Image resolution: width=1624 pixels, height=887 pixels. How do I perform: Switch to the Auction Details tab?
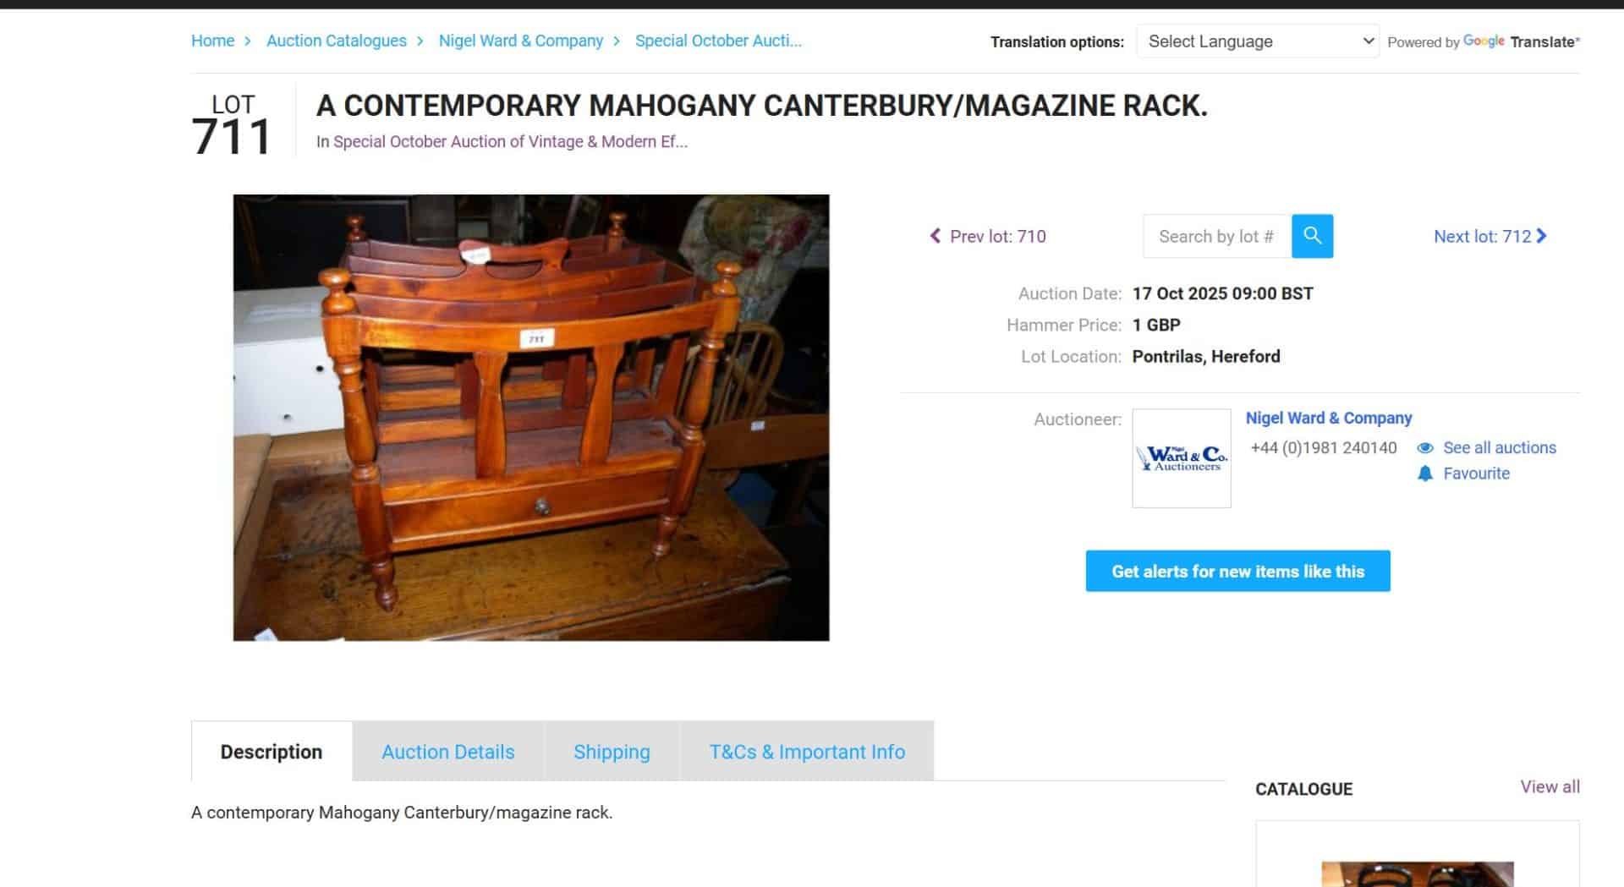448,752
